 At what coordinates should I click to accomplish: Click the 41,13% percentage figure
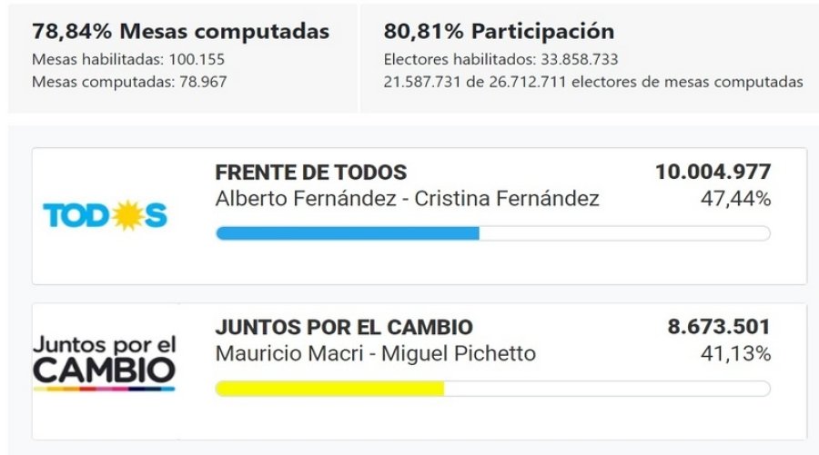click(x=736, y=354)
